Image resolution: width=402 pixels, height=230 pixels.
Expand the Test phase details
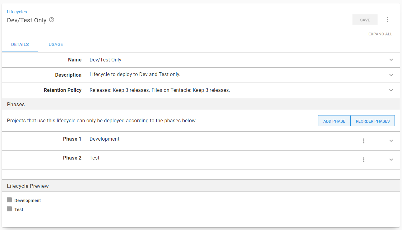pyautogui.click(x=391, y=160)
